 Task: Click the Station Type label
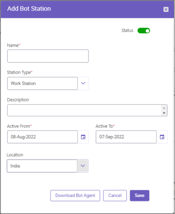coord(20,72)
